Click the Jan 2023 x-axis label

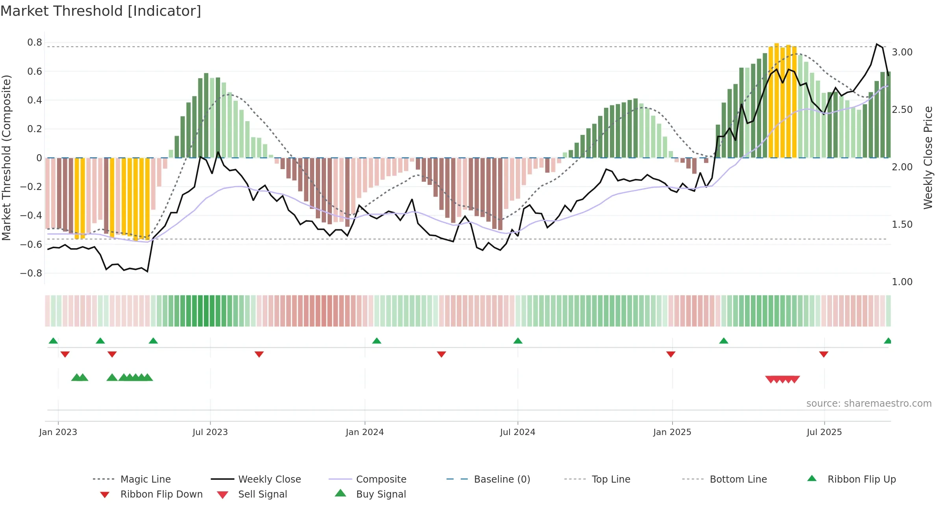[x=58, y=432]
